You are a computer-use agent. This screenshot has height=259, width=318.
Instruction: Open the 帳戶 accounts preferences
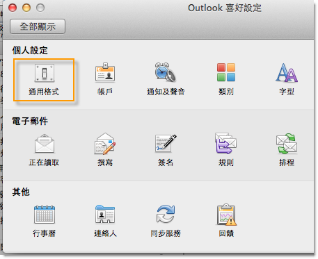click(105, 73)
